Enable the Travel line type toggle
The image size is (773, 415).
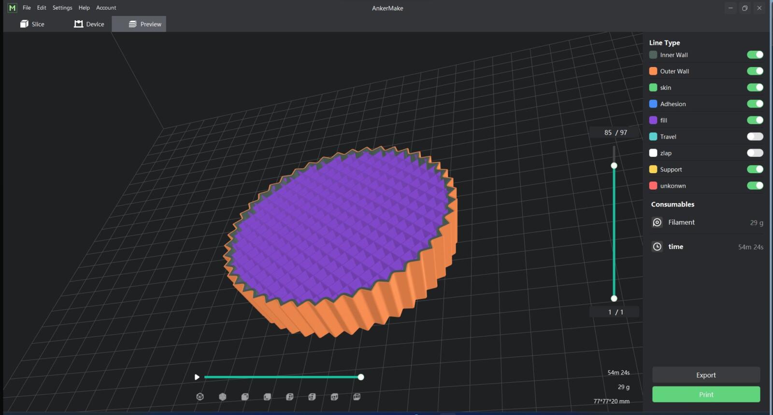pyautogui.click(x=755, y=137)
